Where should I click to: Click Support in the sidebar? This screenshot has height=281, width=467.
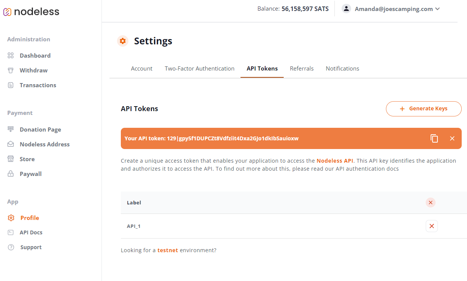(x=31, y=247)
